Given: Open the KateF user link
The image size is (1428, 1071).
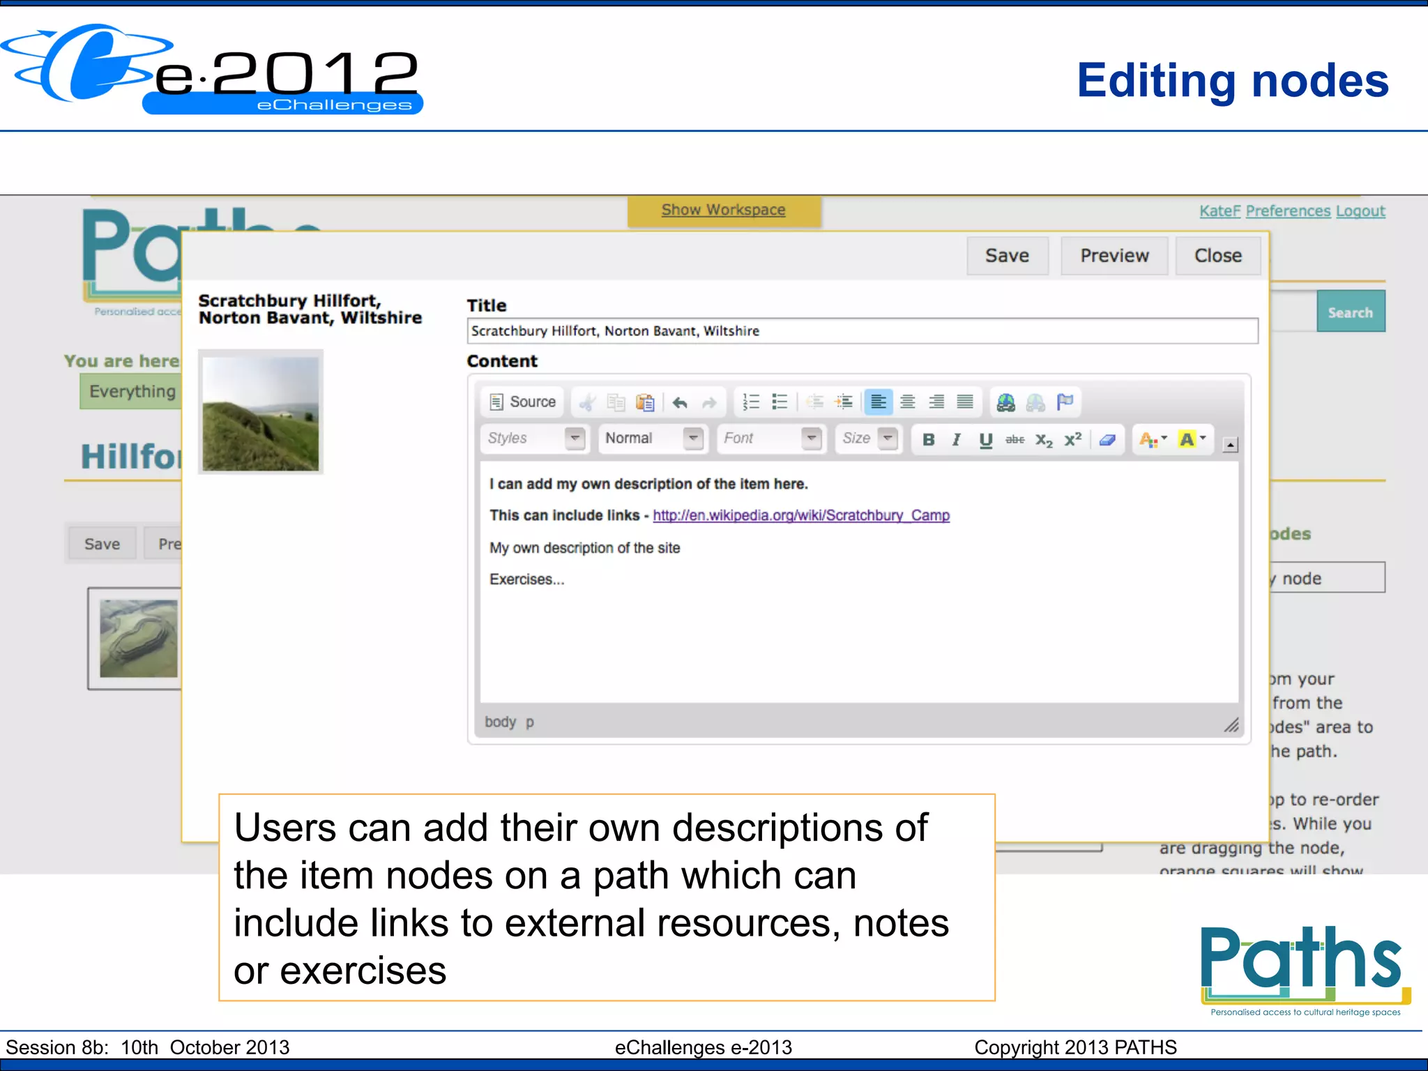Looking at the screenshot, I should [x=1220, y=211].
